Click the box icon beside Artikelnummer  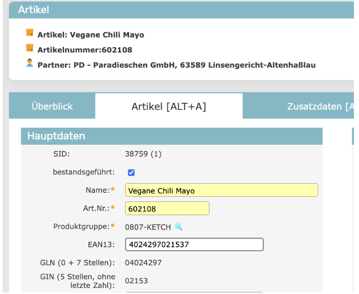pos(29,48)
